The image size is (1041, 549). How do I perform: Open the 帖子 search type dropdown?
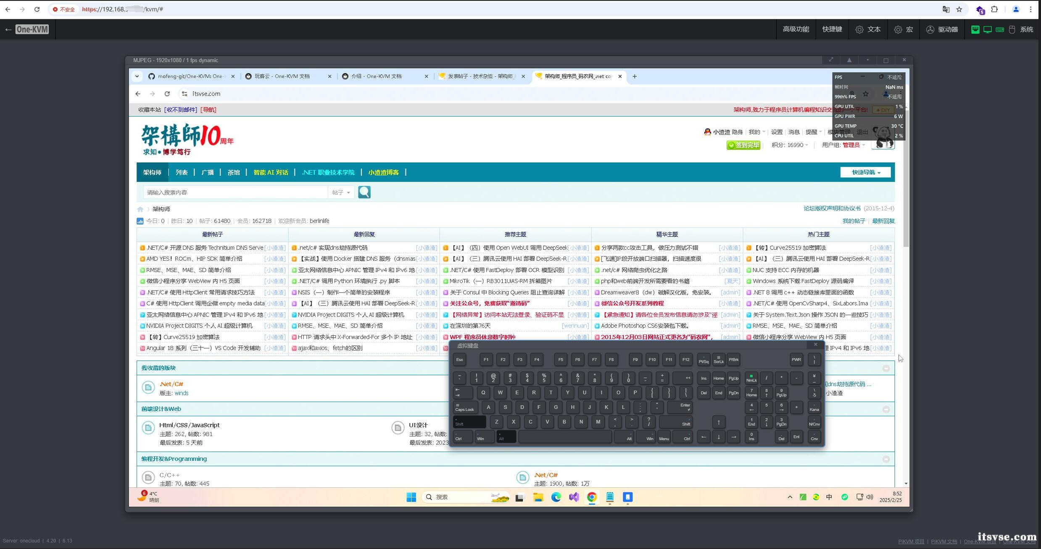[x=341, y=192]
